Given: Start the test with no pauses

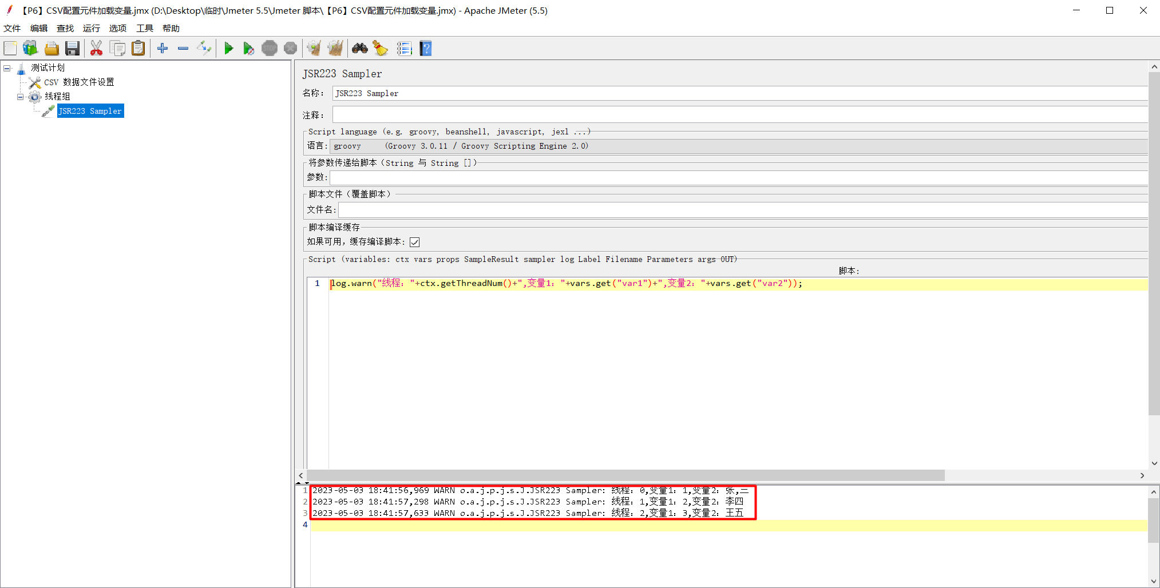Looking at the screenshot, I should tap(248, 49).
